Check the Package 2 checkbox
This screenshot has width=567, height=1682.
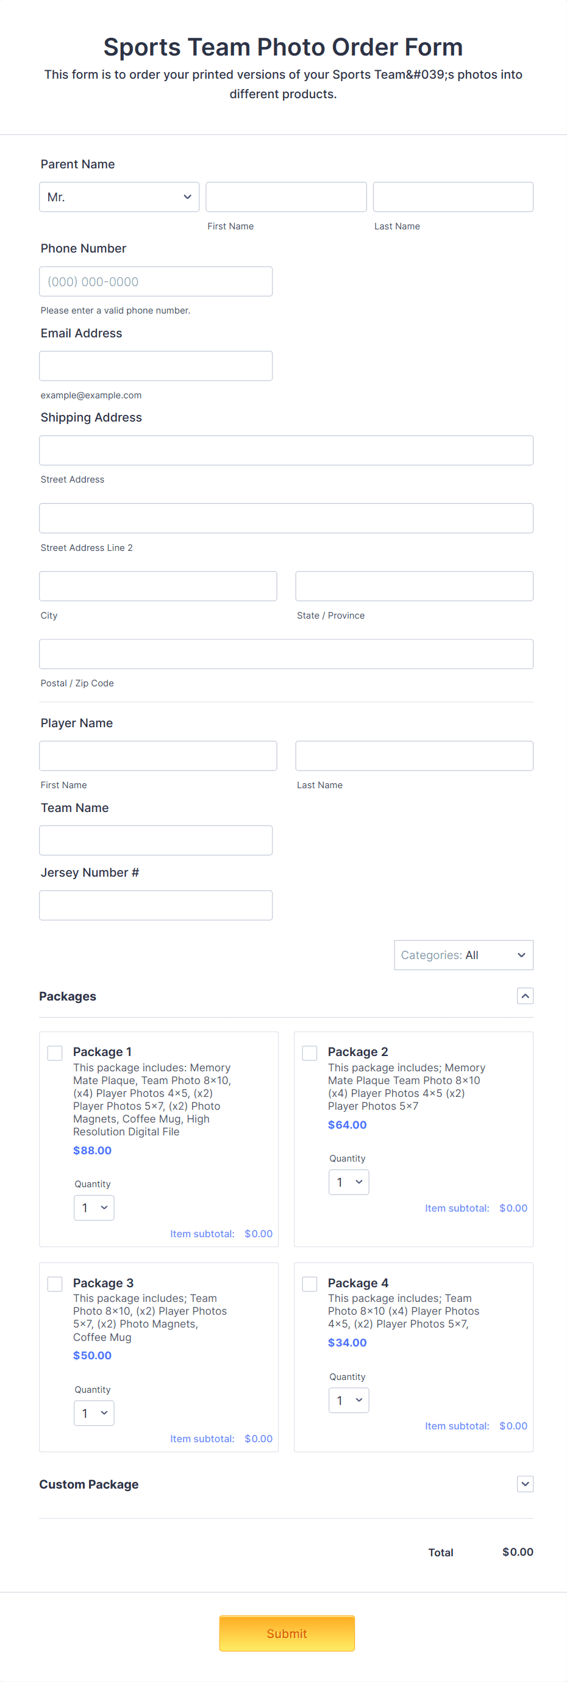click(x=309, y=1052)
